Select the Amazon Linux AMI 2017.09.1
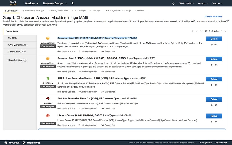 [x=214, y=39]
